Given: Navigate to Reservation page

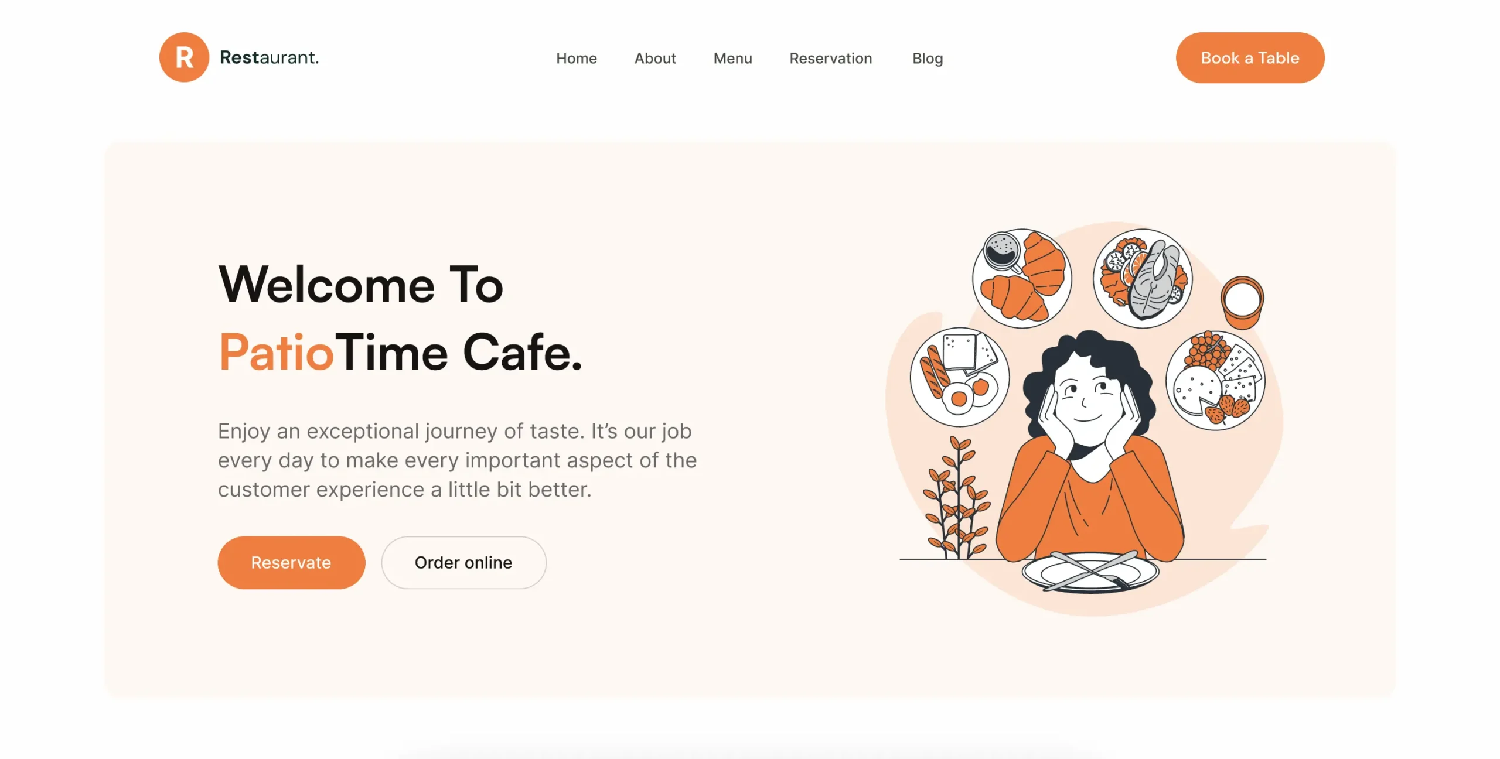Looking at the screenshot, I should pyautogui.click(x=831, y=59).
